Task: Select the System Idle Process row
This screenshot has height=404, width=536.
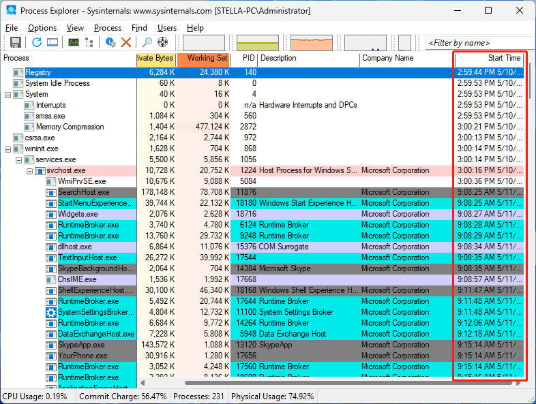Action: click(x=261, y=83)
